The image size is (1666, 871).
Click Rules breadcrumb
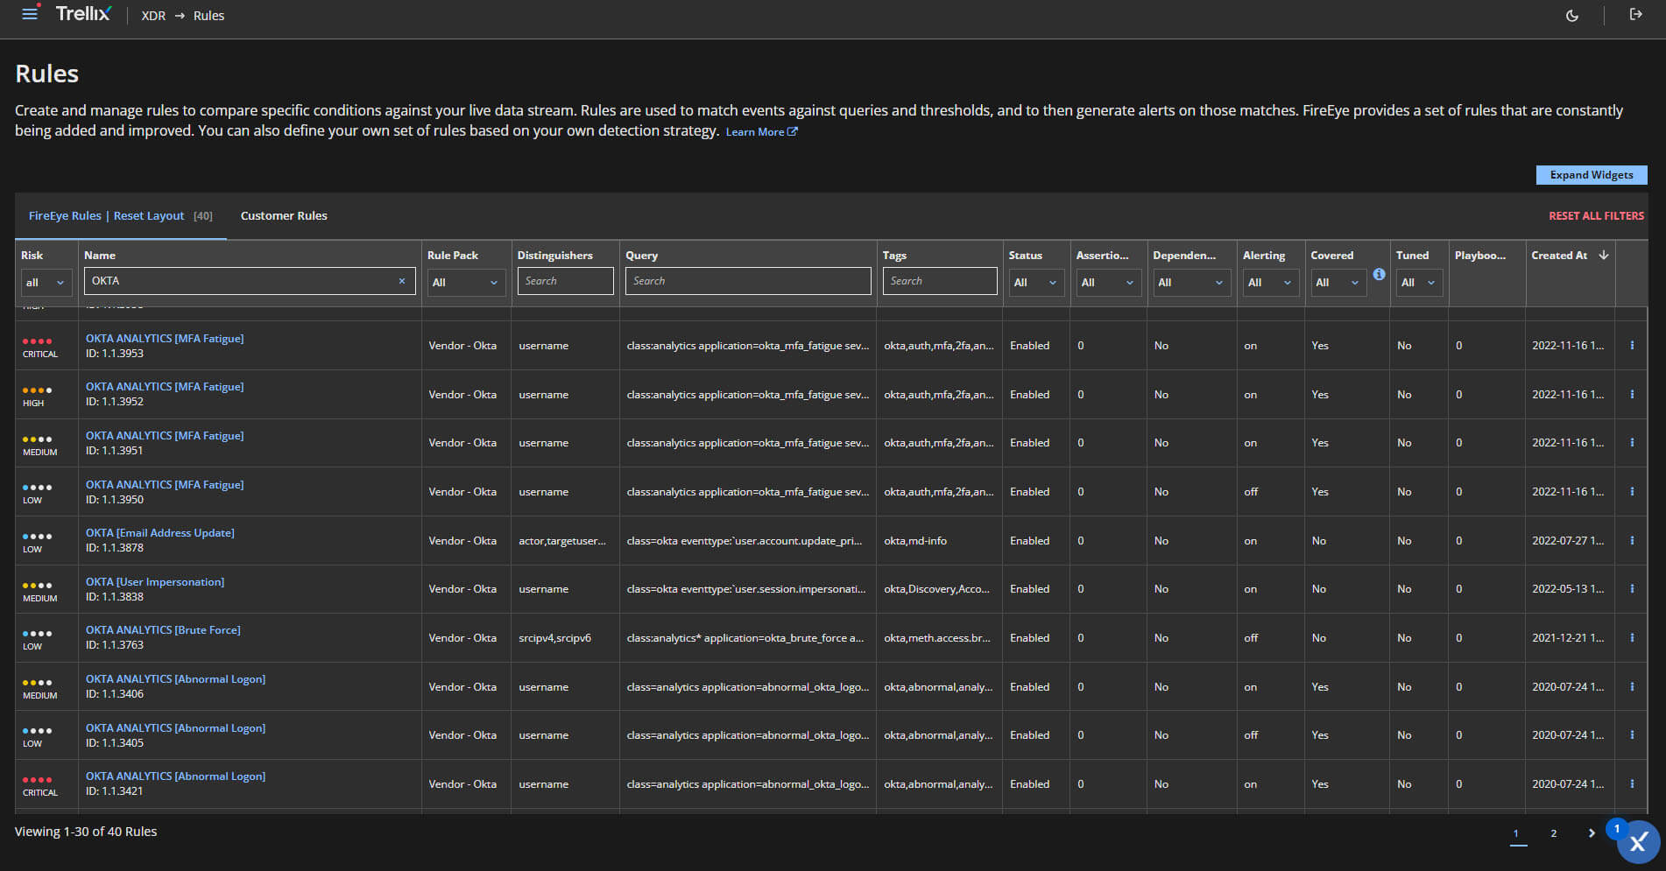(209, 16)
